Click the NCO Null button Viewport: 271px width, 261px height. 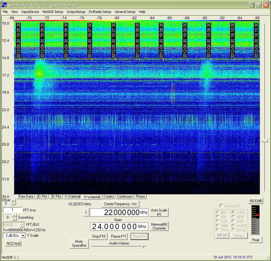[13, 243]
